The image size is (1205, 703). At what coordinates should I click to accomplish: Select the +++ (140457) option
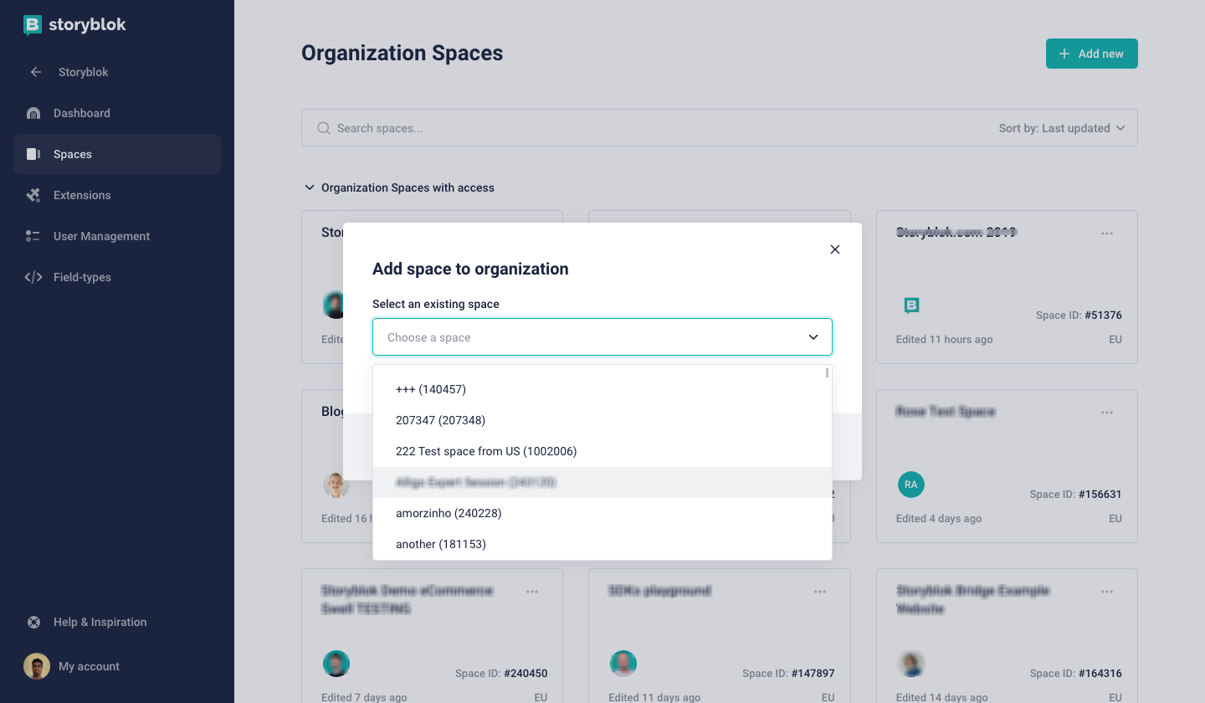coord(602,389)
